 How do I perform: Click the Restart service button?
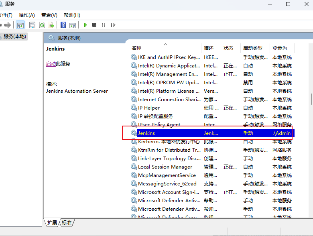(113, 25)
